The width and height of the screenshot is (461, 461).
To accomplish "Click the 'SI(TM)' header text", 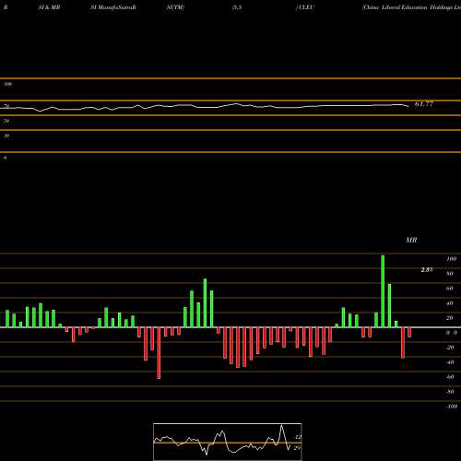I will point(175,7).
